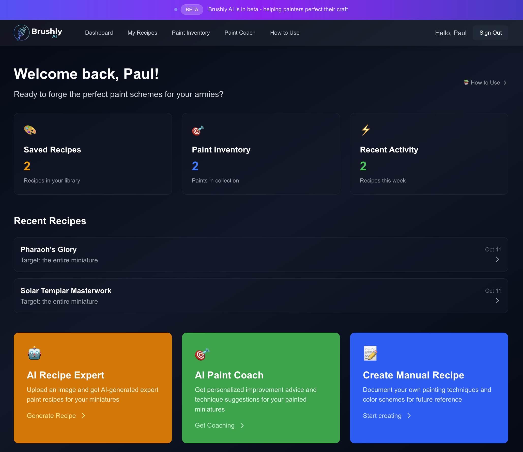This screenshot has height=452, width=523.
Task: Click the Create Manual Recipe card title
Action: (x=413, y=375)
